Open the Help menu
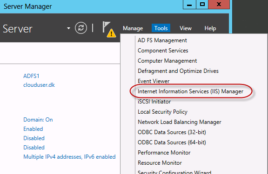 210,28
